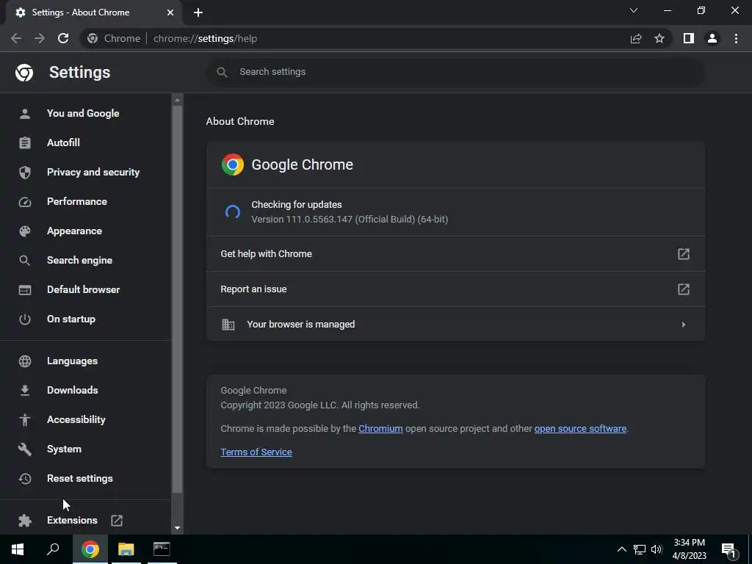Bookmark this page with the star icon
Image resolution: width=752 pixels, height=564 pixels.
click(659, 38)
